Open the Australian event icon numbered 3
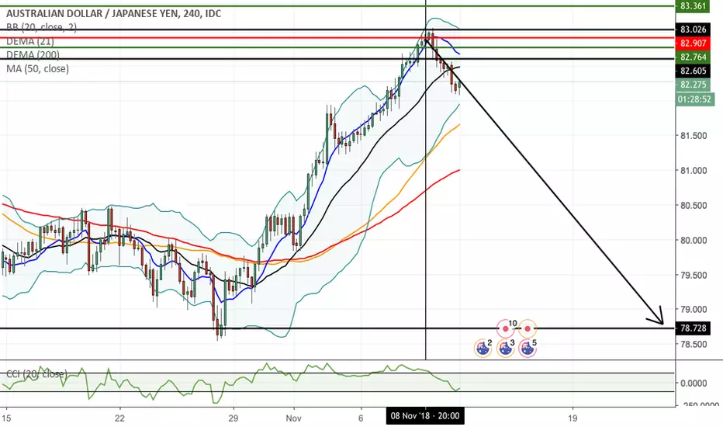This screenshot has height=427, width=723. [x=505, y=348]
